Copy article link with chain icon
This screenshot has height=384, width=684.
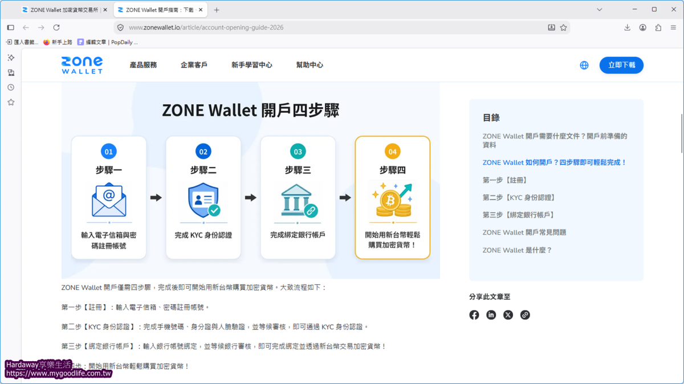click(x=526, y=315)
